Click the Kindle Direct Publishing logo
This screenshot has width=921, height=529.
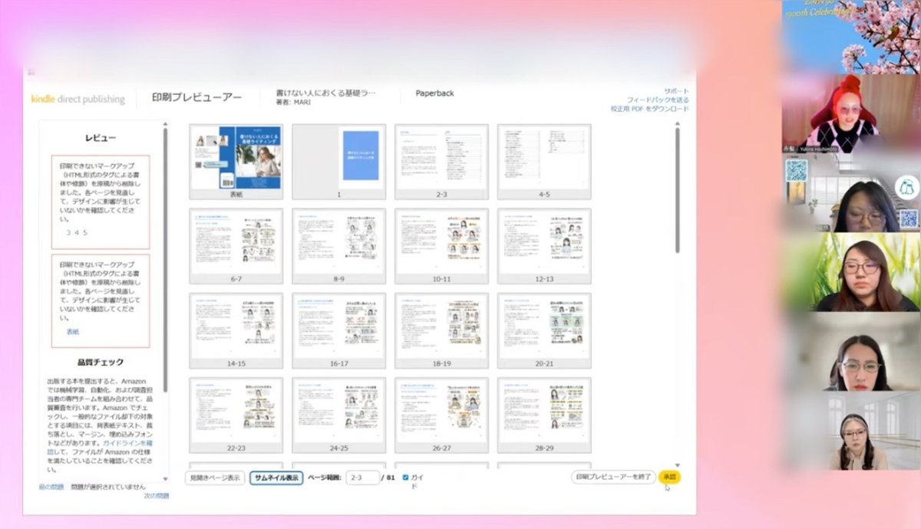(78, 99)
